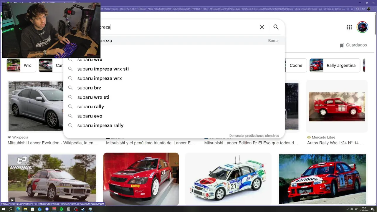Click magnifier icon beside subaru evo suggestion
Screen dimensions: 377x212
pyautogui.click(x=70, y=116)
